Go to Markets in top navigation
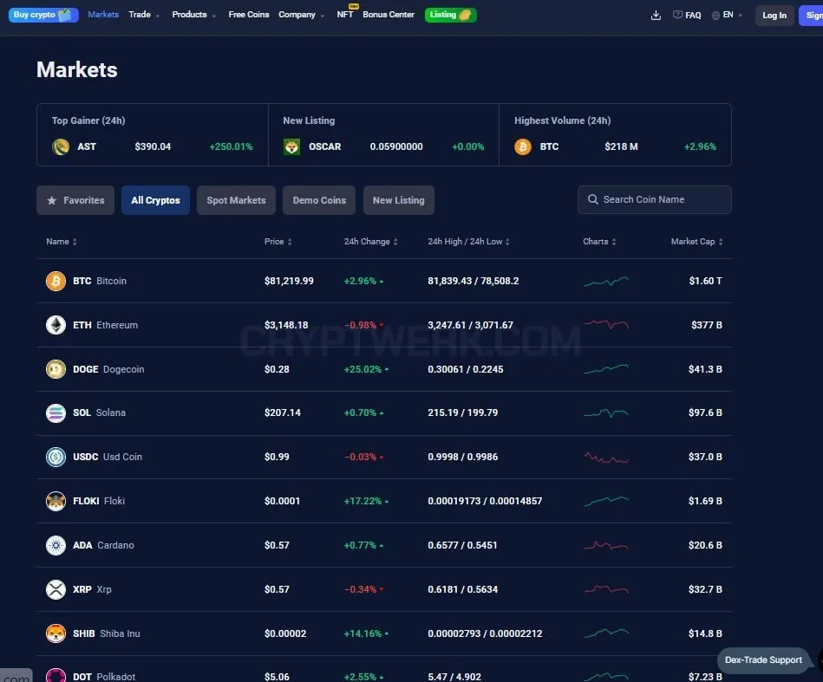Screen dimensions: 823x682 [103, 15]
